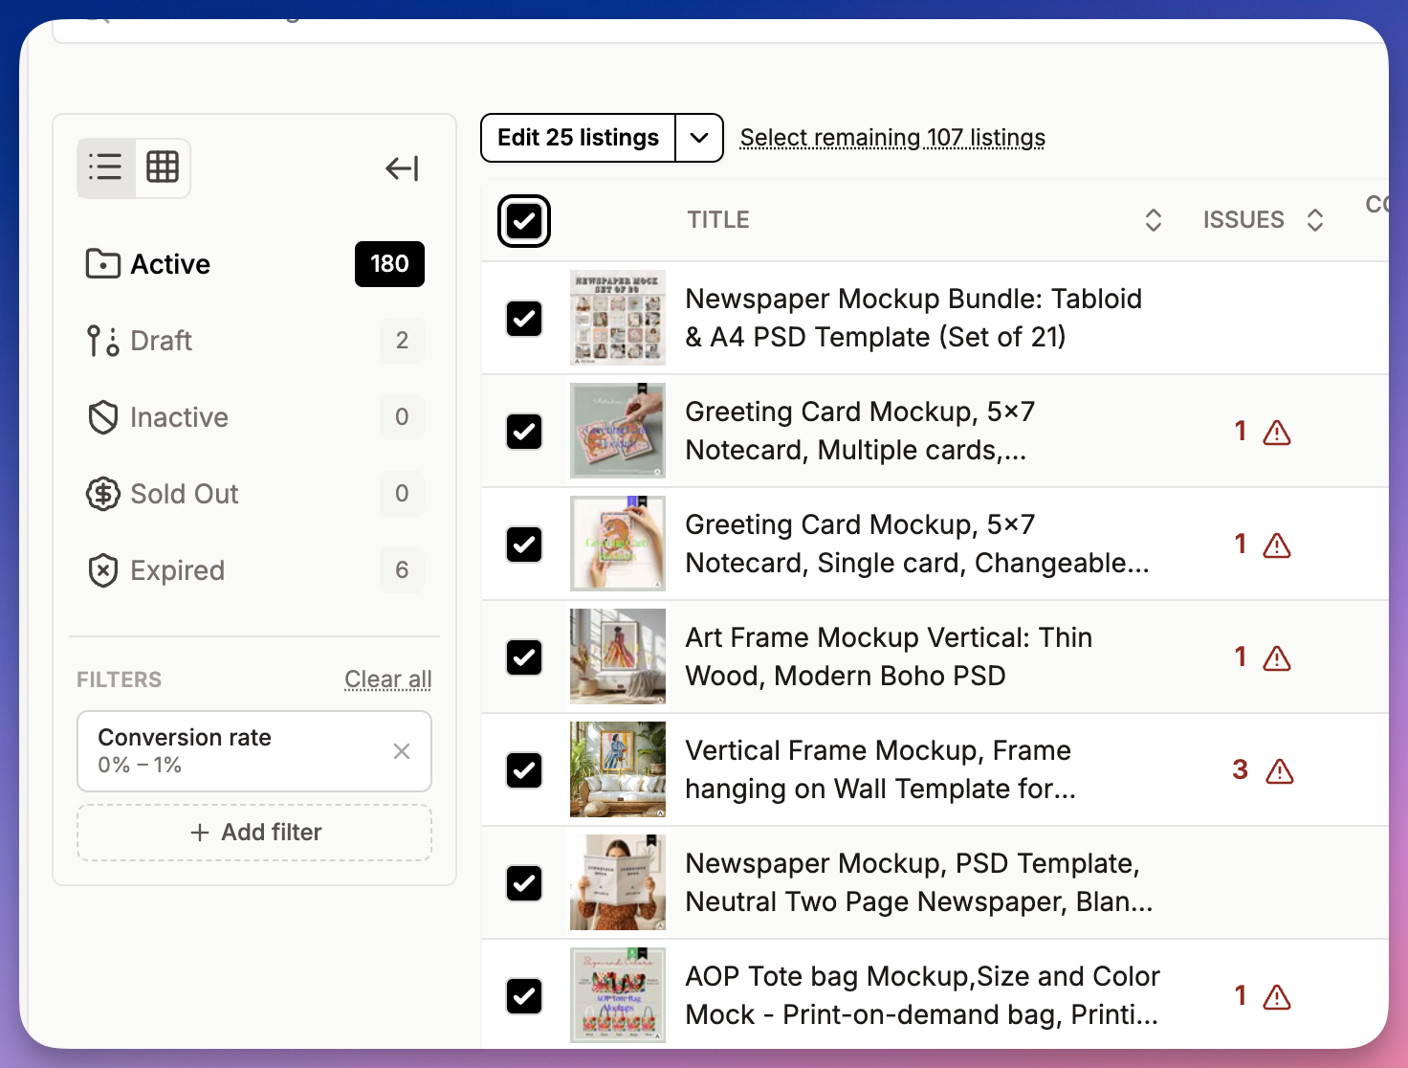Image resolution: width=1408 pixels, height=1068 pixels.
Task: Open the Expired listings tab
Action: click(254, 570)
